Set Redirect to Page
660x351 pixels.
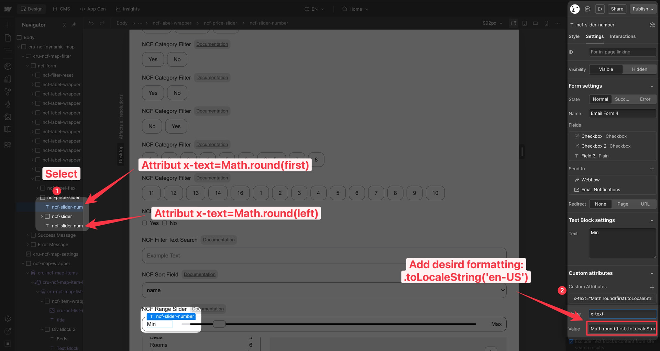click(623, 204)
